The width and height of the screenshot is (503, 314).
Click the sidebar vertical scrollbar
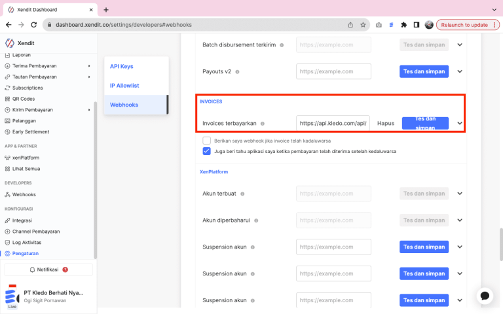click(x=95, y=180)
